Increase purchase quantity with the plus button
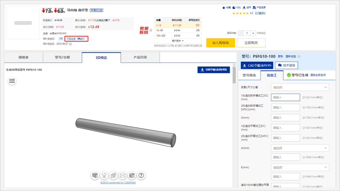340x191 pixels. 253,33
